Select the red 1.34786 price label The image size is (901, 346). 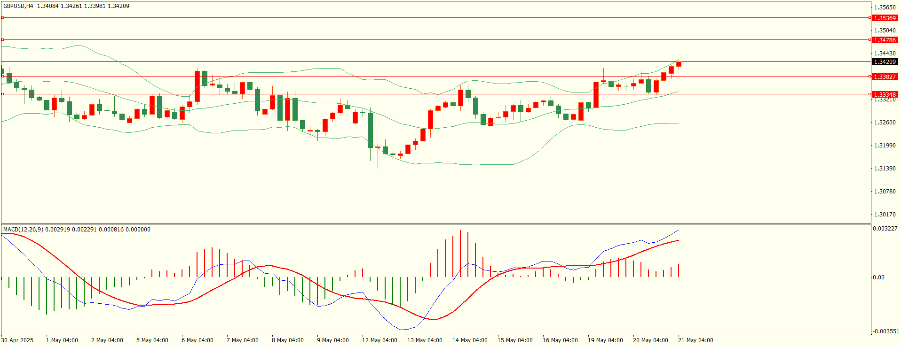coord(885,40)
